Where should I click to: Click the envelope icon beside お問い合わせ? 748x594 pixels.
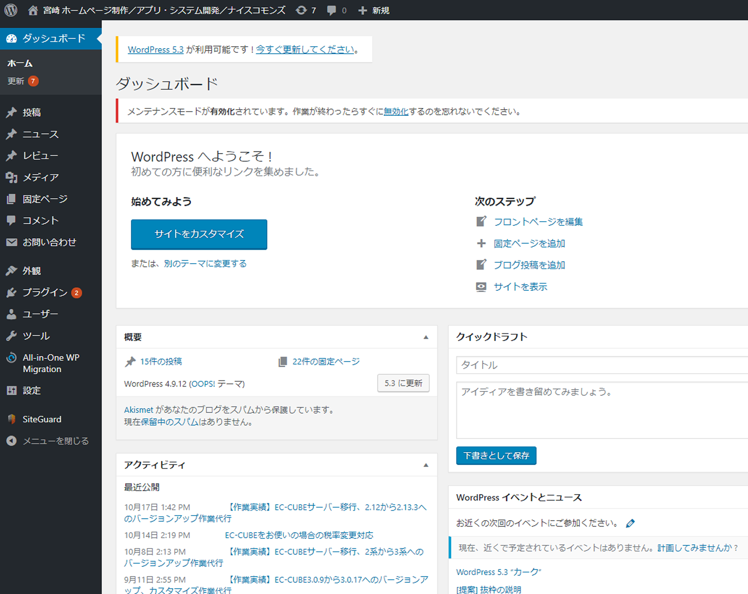pos(11,242)
